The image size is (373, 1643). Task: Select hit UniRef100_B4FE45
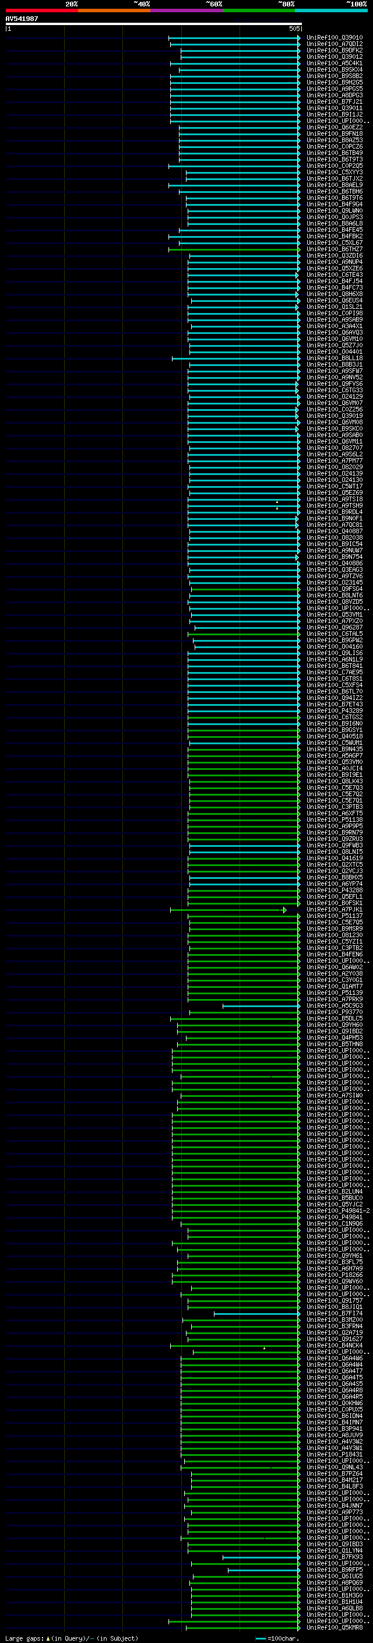[x=335, y=230]
